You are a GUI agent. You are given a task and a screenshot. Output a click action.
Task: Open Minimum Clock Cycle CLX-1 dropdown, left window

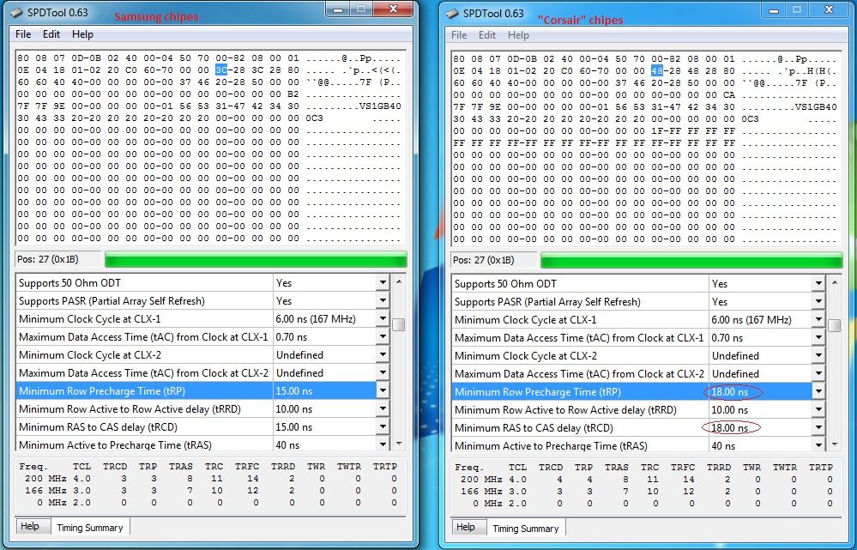point(383,318)
